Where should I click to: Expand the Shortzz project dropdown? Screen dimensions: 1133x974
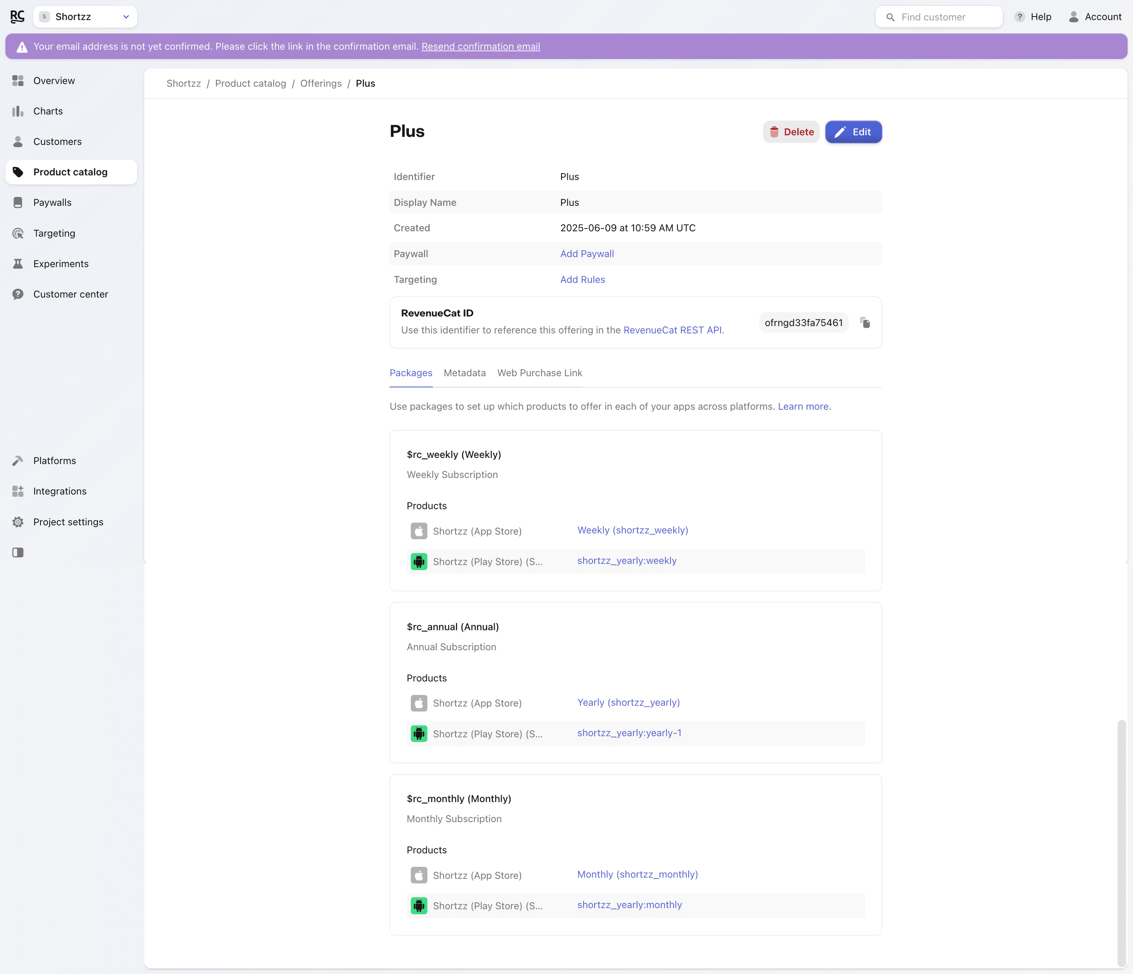coord(85,17)
